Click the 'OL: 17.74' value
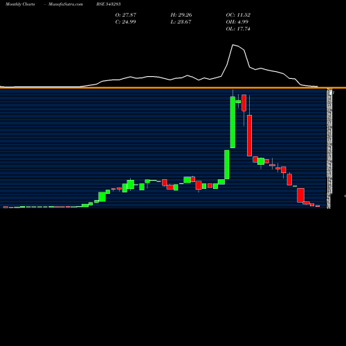 [238, 28]
